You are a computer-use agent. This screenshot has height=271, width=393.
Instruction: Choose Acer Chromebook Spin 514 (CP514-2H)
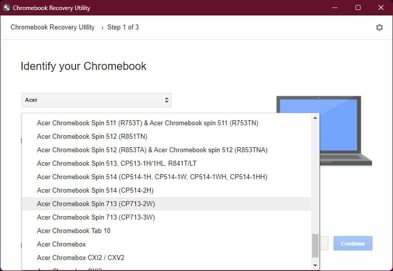pos(166,191)
